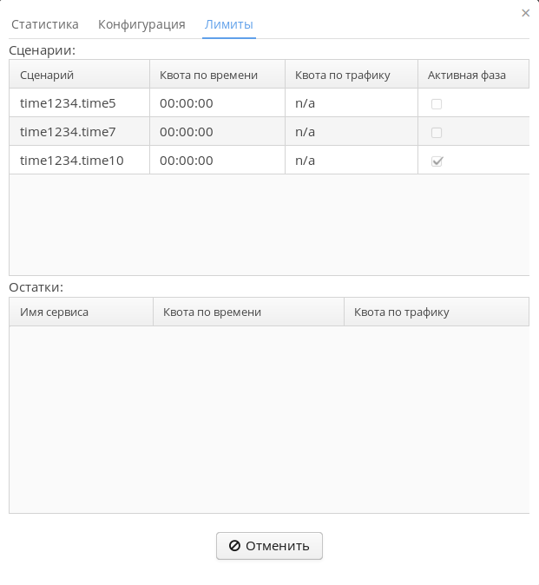Screen dimensions: 539x585
Task: Close the dialog with the X icon
Action: tap(525, 13)
